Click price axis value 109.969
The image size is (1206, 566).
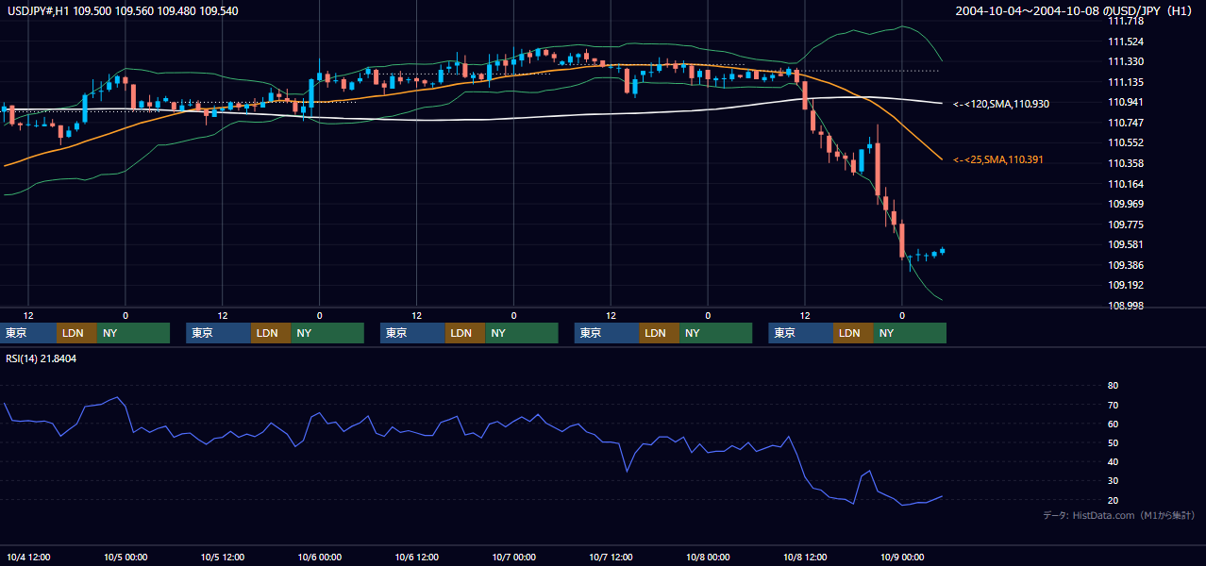pyautogui.click(x=1127, y=204)
